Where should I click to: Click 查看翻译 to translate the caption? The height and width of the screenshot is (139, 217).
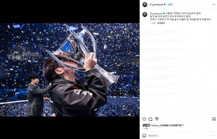pyautogui.click(x=161, y=23)
